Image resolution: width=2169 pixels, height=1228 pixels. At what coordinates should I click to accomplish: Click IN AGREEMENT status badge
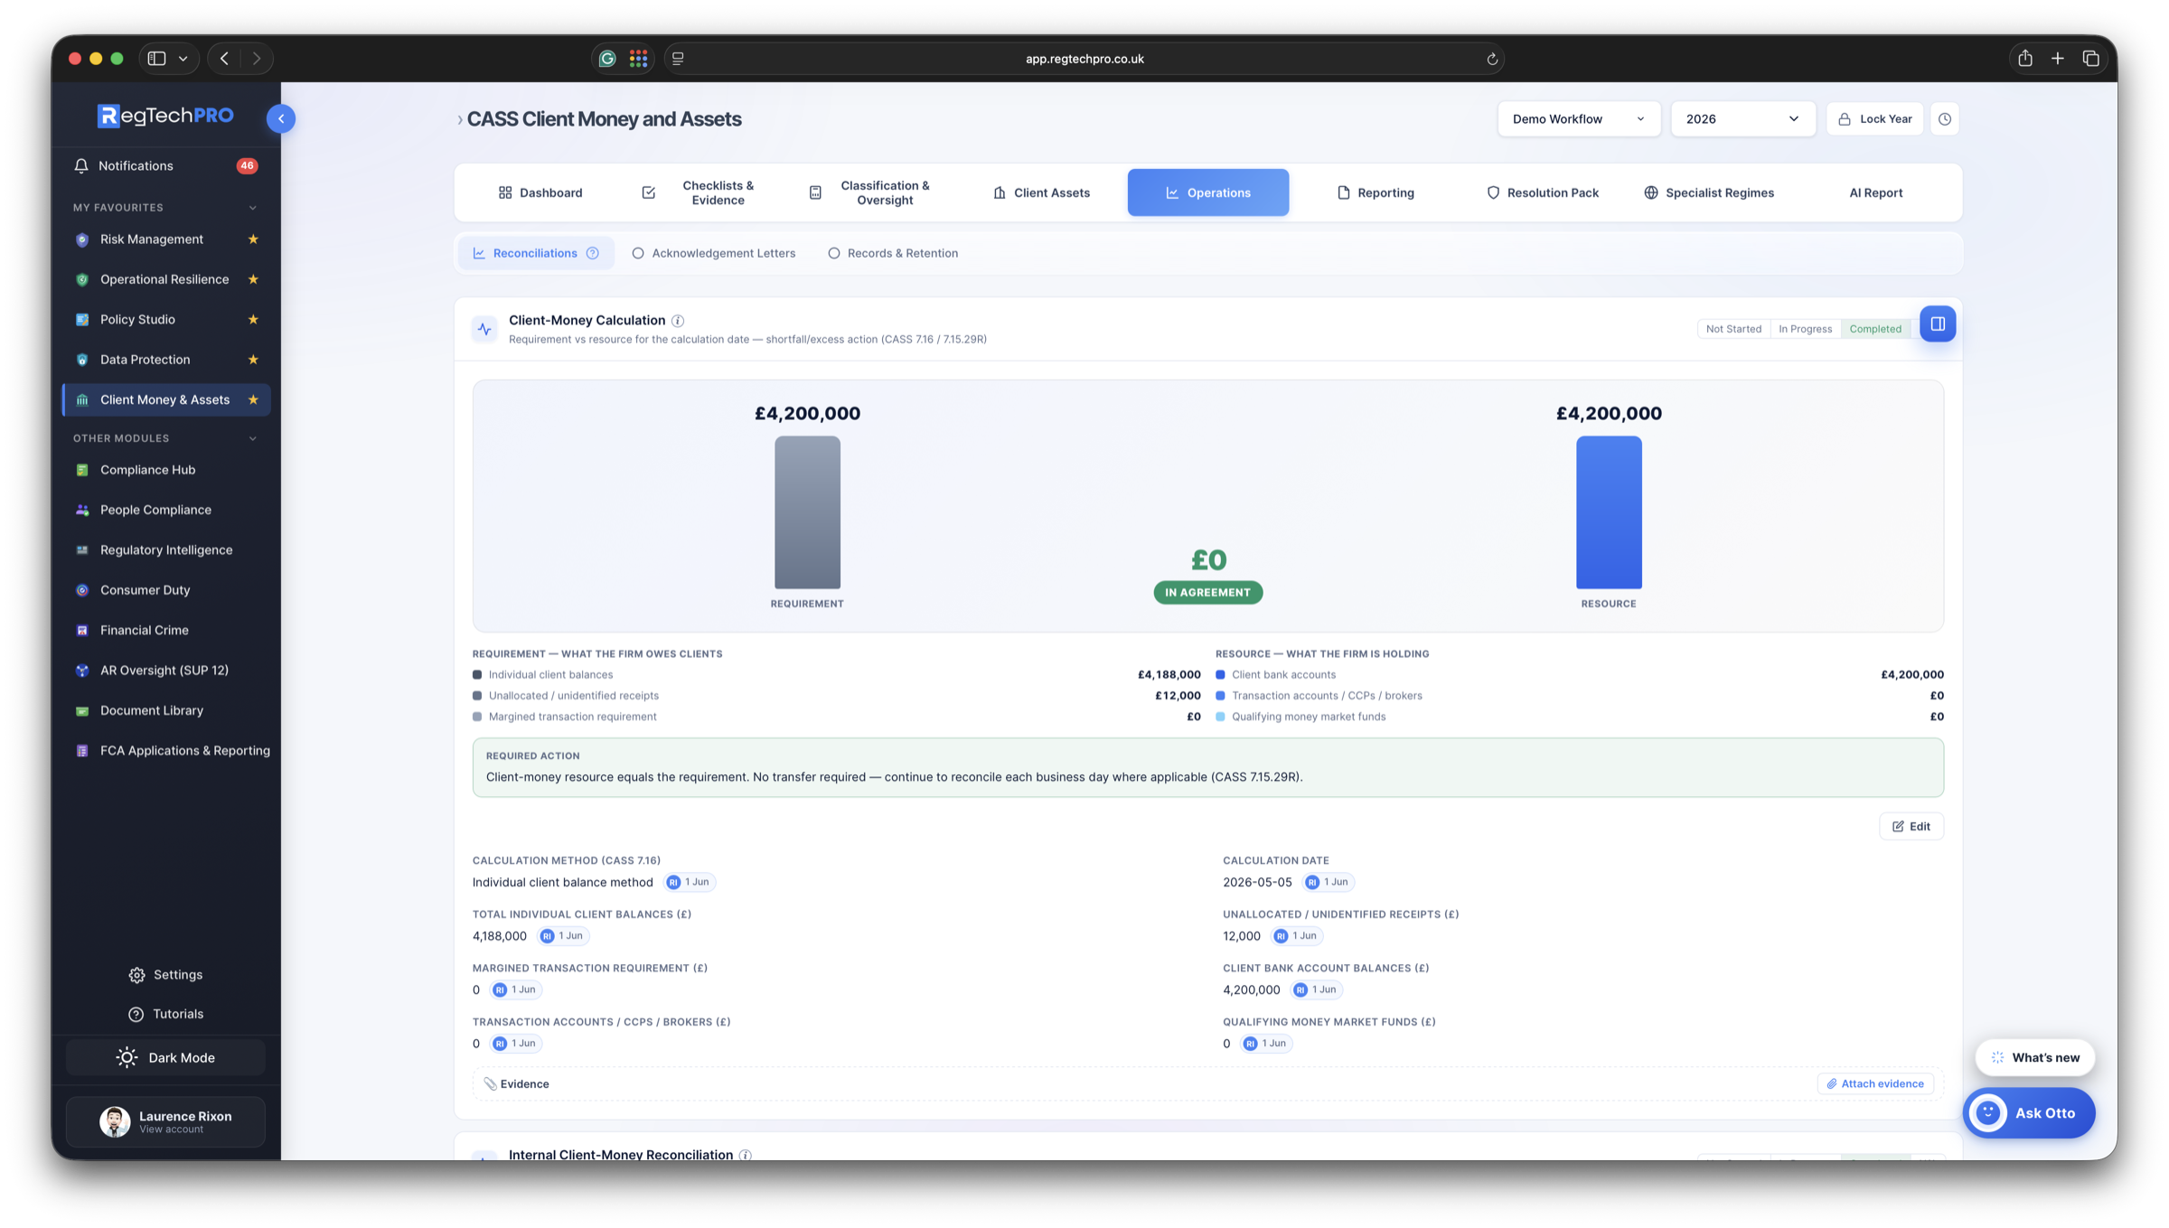(1208, 593)
